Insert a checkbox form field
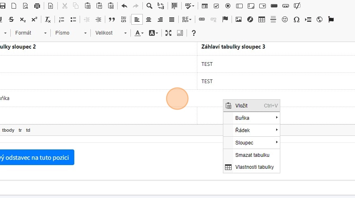Screen dimensions: 355x198 (x=216, y=6)
